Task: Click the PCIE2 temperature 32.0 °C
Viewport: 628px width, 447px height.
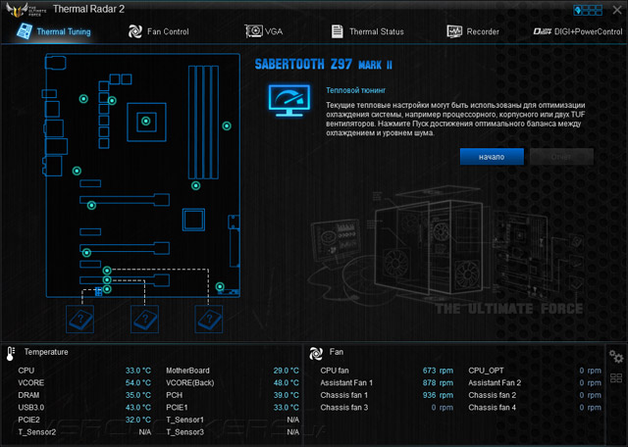Action: pyautogui.click(x=138, y=421)
